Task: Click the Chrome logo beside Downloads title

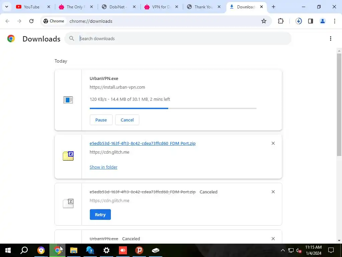Action: pyautogui.click(x=11, y=38)
